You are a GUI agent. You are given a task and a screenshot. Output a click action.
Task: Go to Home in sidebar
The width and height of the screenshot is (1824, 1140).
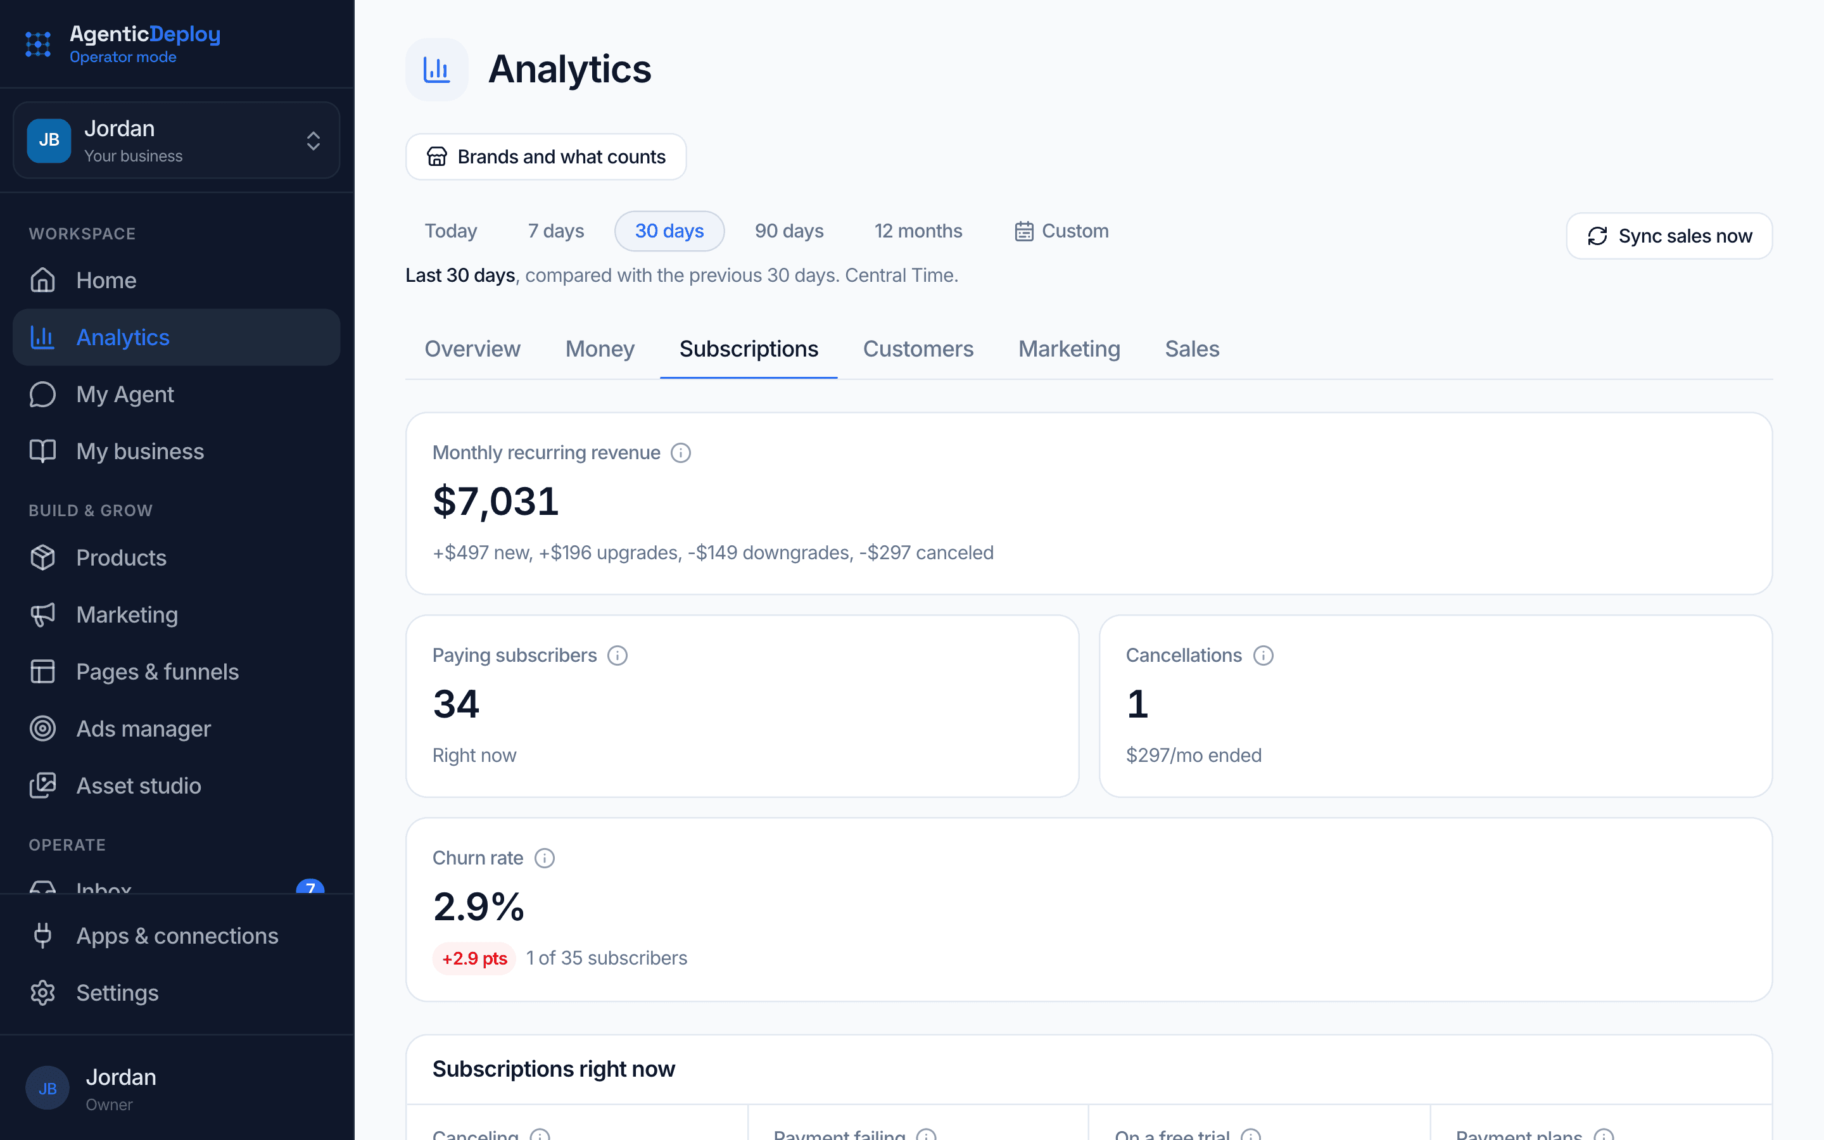(176, 281)
